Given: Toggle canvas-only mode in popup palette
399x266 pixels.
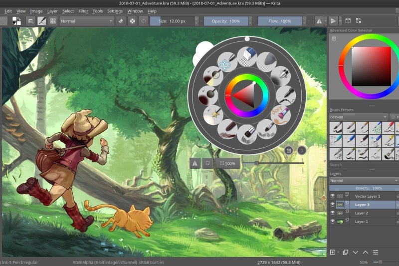Looking at the screenshot, I should (x=207, y=163).
